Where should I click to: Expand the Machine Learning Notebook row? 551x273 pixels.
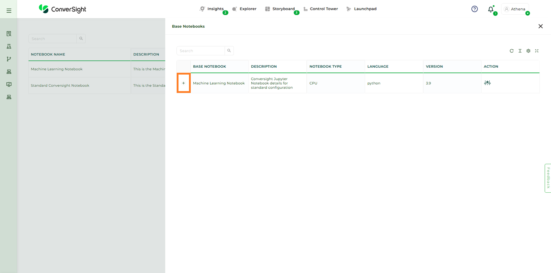[183, 83]
